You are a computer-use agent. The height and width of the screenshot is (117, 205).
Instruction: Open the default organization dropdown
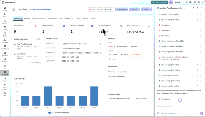coord(179,2)
